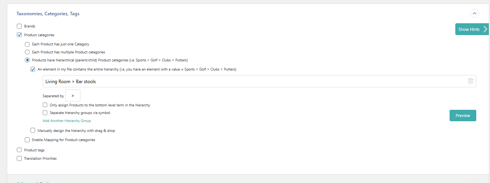Image resolution: width=490 pixels, height=183 pixels.
Task: Check 'Enable Mapping for Product categories'
Action: pyautogui.click(x=27, y=140)
